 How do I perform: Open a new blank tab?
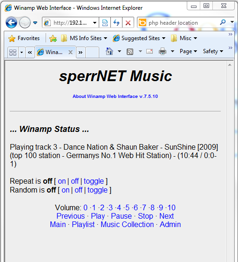(92, 52)
